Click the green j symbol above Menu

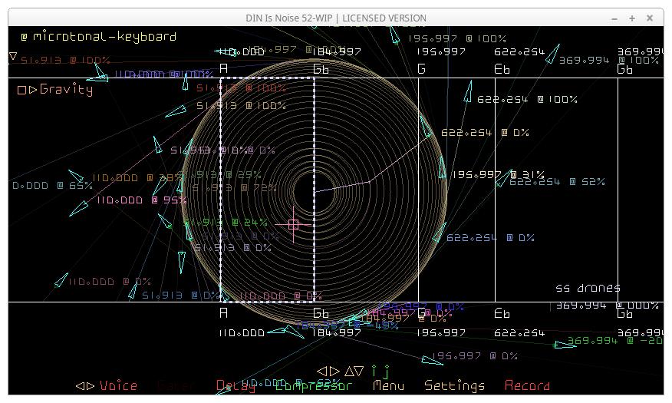coord(387,372)
